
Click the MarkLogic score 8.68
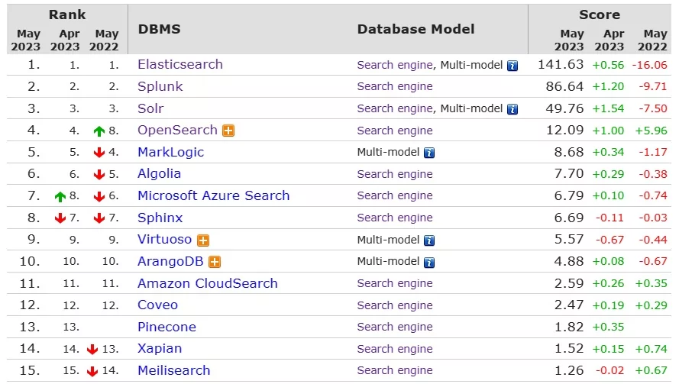point(569,153)
